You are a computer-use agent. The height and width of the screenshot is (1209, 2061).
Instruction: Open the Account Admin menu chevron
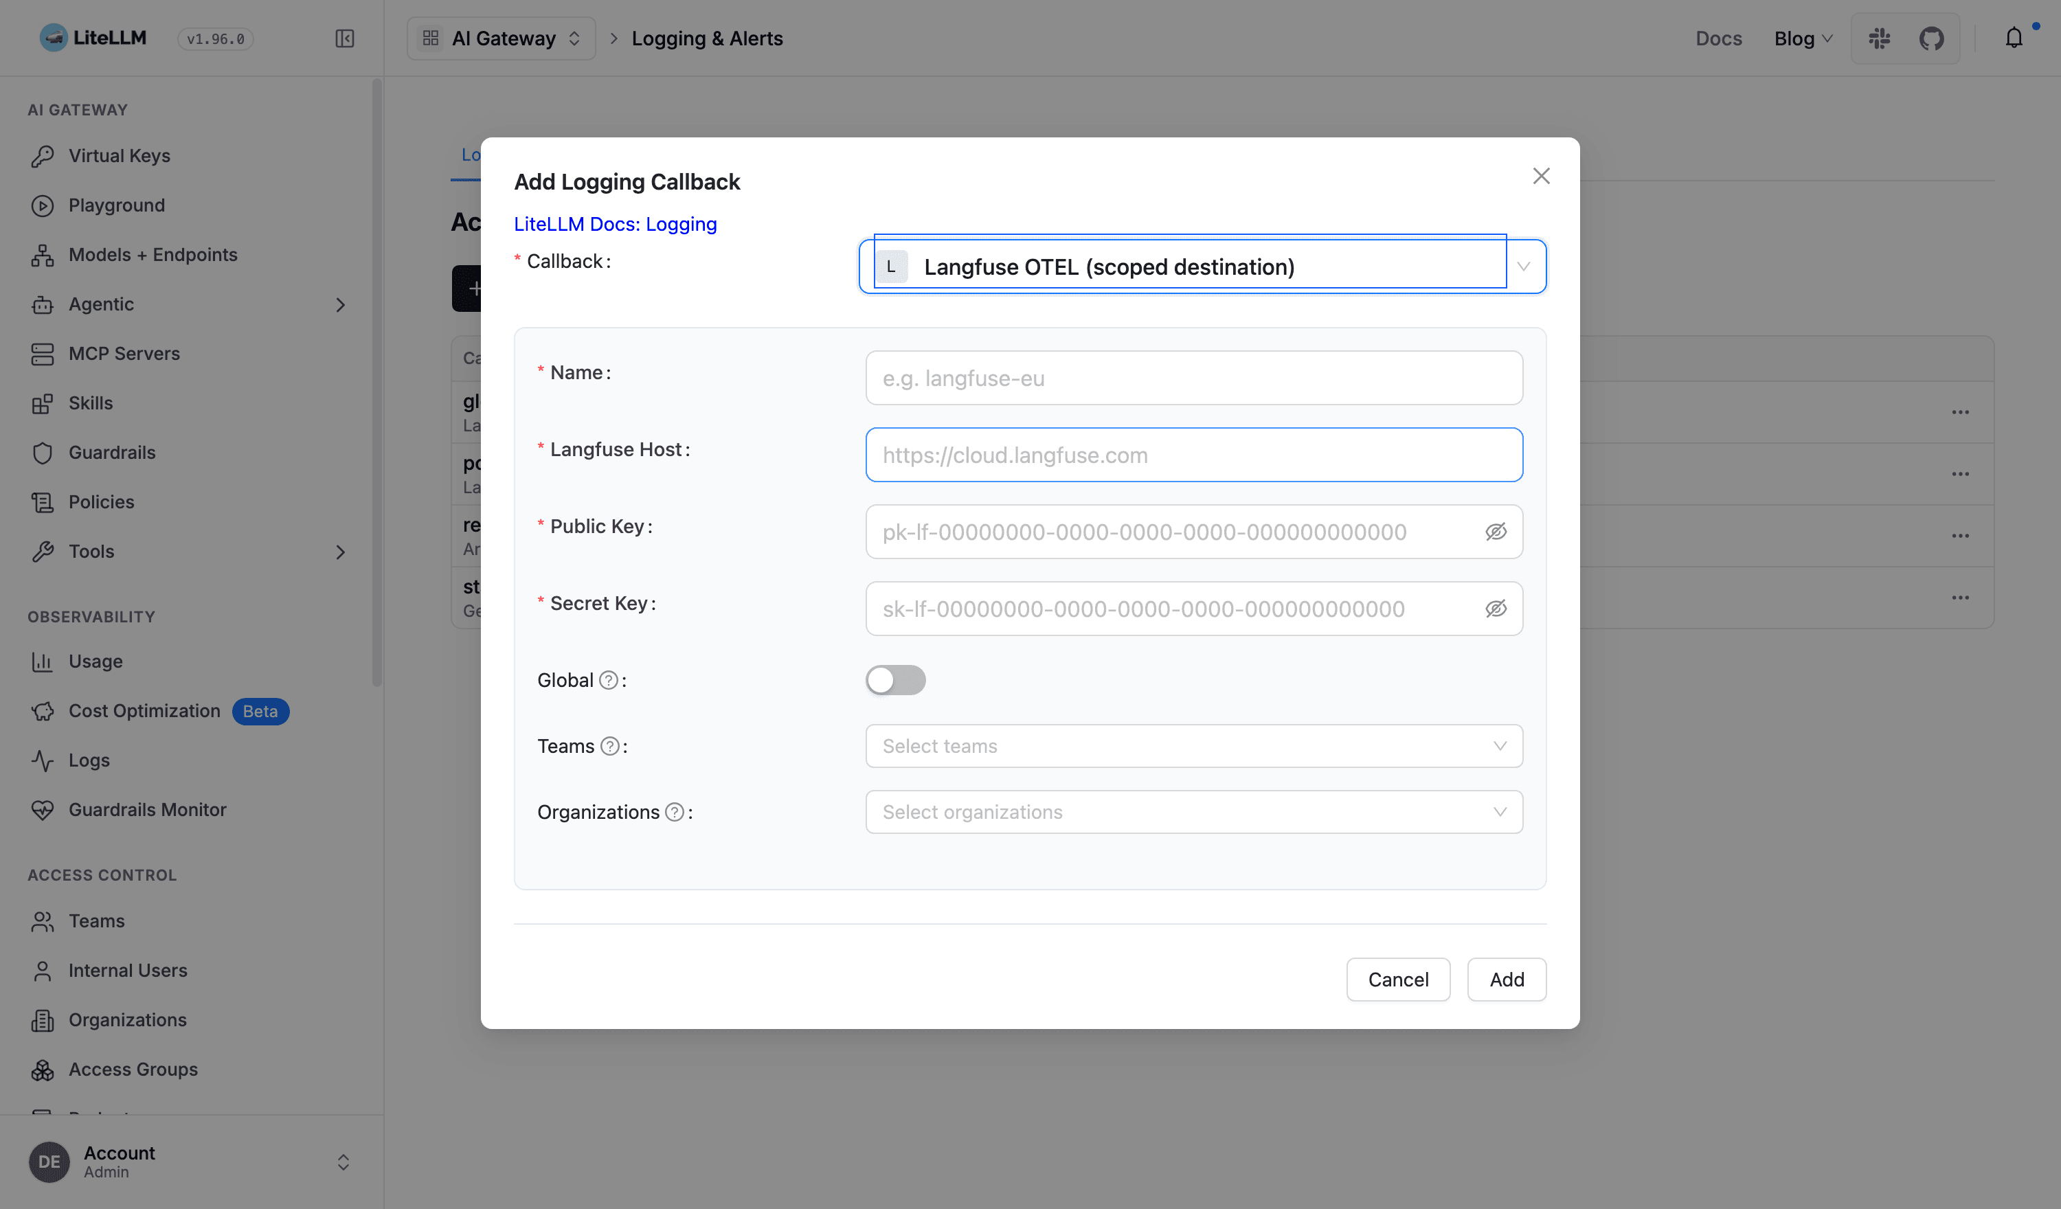(343, 1162)
